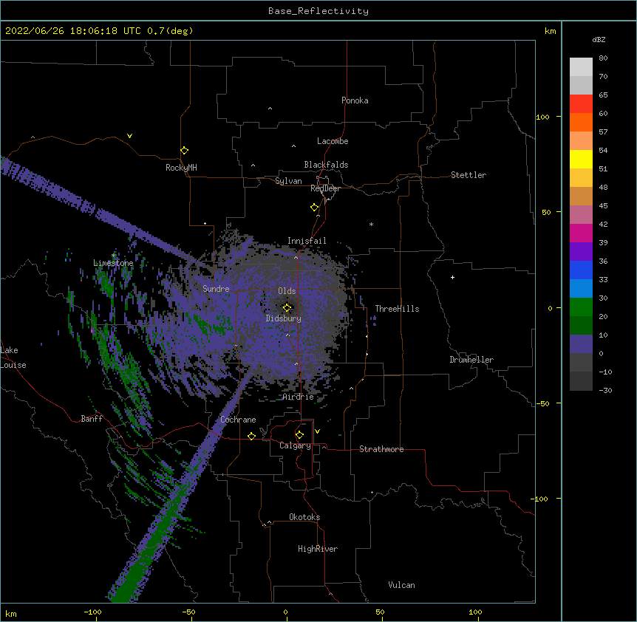The height and width of the screenshot is (622, 637).
Task: Click the RockyMH town label
Action: pos(181,168)
